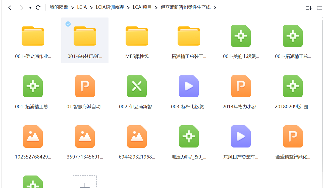The height and width of the screenshot is (188, 323).
Task: Open the 001-美的电饭煲 CAD file icon
Action: click(241, 36)
